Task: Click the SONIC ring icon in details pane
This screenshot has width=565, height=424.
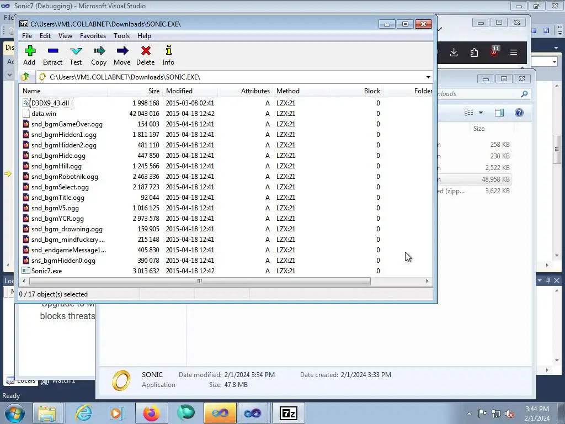Action: pyautogui.click(x=121, y=380)
